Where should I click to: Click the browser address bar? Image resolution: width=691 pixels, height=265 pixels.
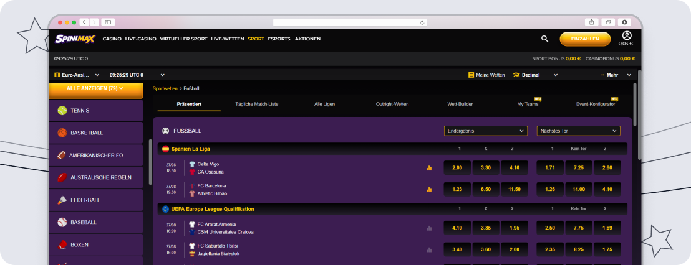[x=350, y=22]
